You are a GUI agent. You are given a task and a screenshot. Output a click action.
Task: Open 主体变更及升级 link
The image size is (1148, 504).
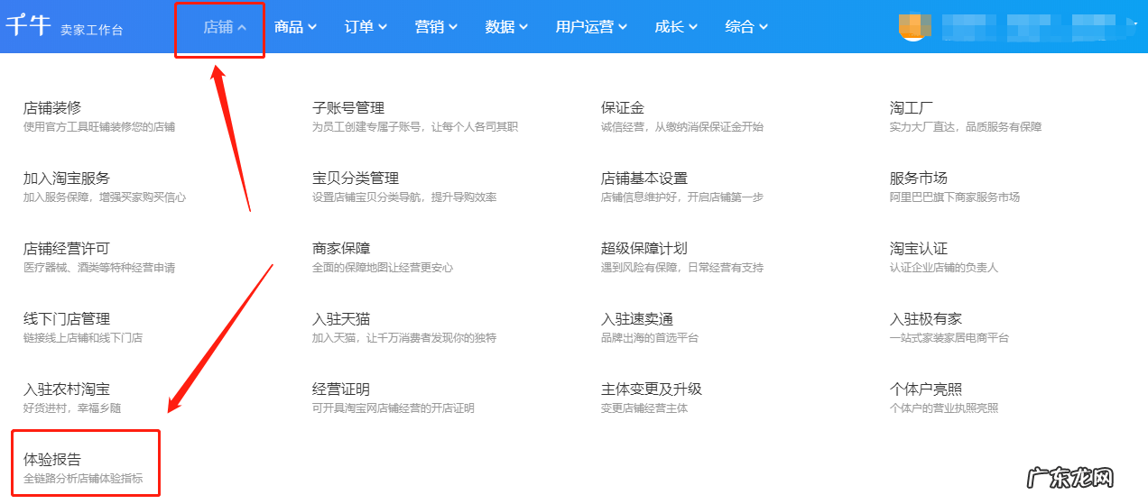(652, 389)
